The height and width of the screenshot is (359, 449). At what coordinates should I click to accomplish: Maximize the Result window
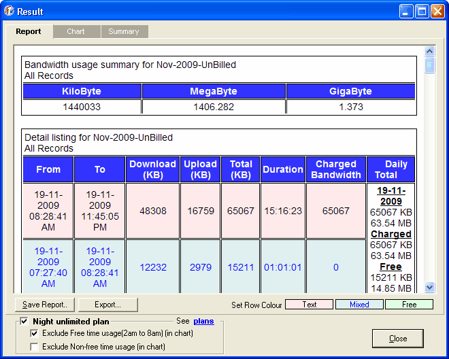pyautogui.click(x=422, y=12)
